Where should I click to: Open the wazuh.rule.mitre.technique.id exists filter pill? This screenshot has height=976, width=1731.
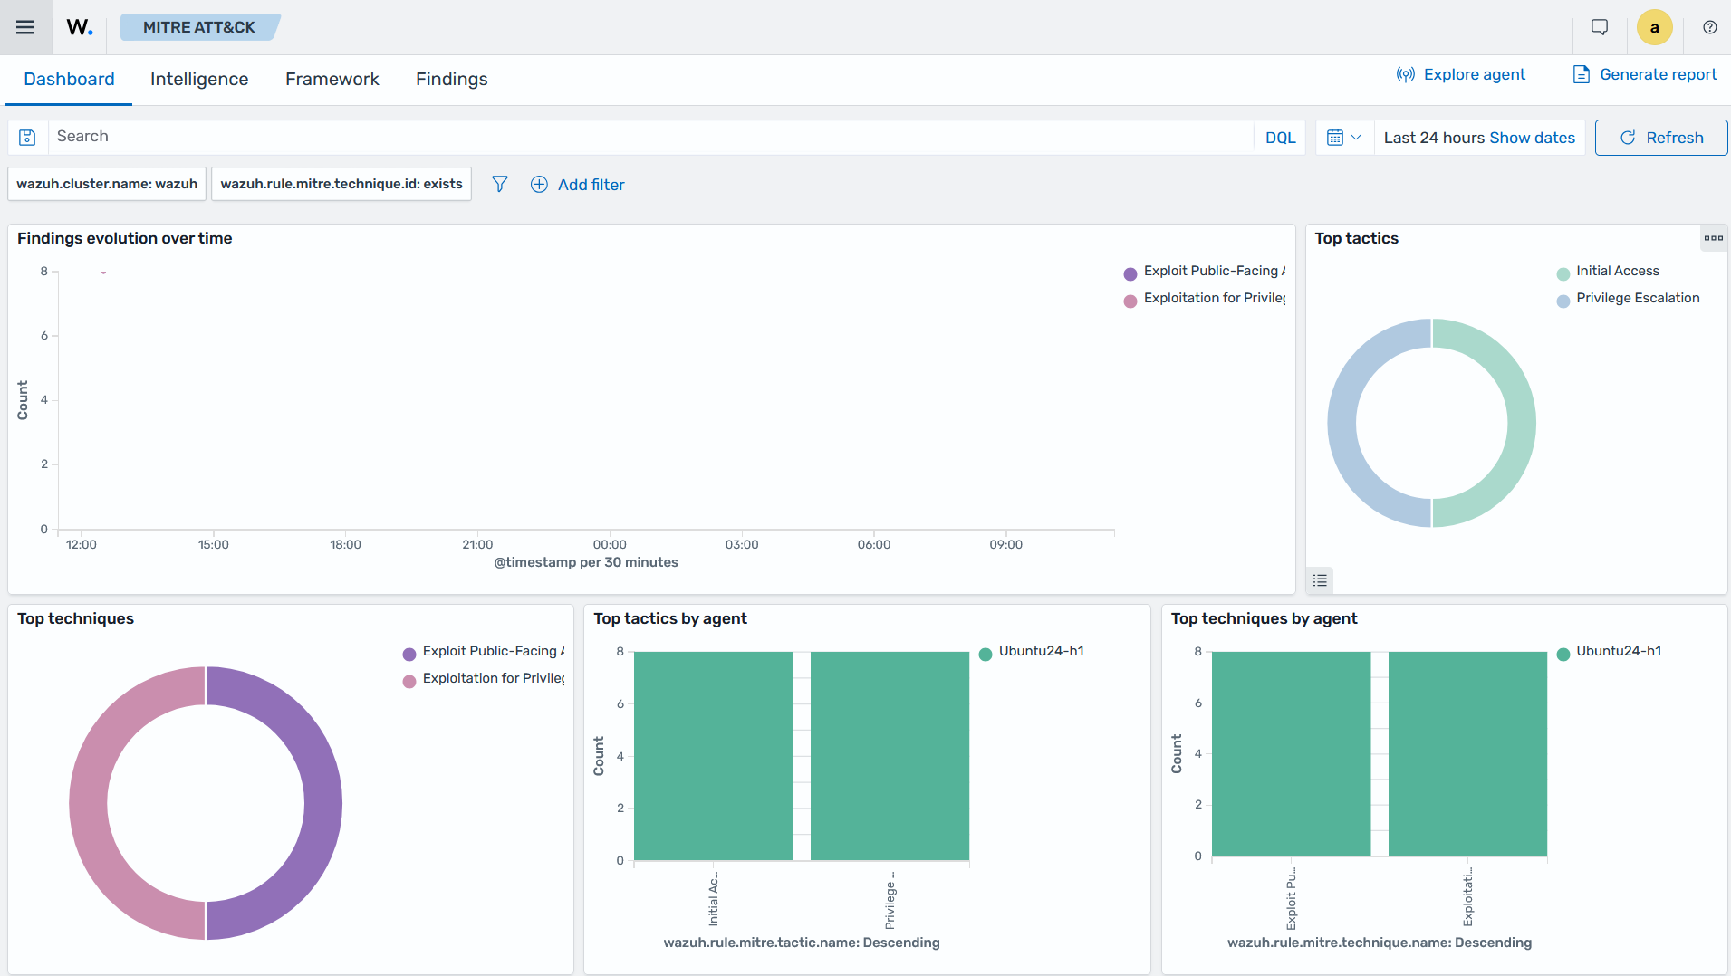(341, 184)
